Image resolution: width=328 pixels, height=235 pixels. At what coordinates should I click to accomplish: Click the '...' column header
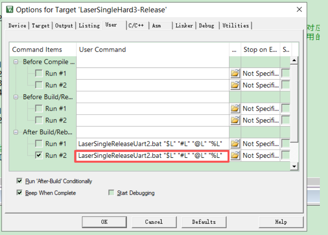235,50
